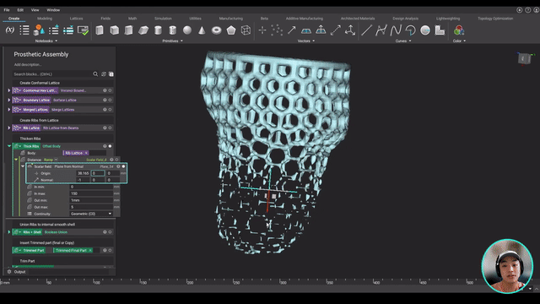Image resolution: width=540 pixels, height=304 pixels.
Task: Open the File menu
Action: coord(7,10)
